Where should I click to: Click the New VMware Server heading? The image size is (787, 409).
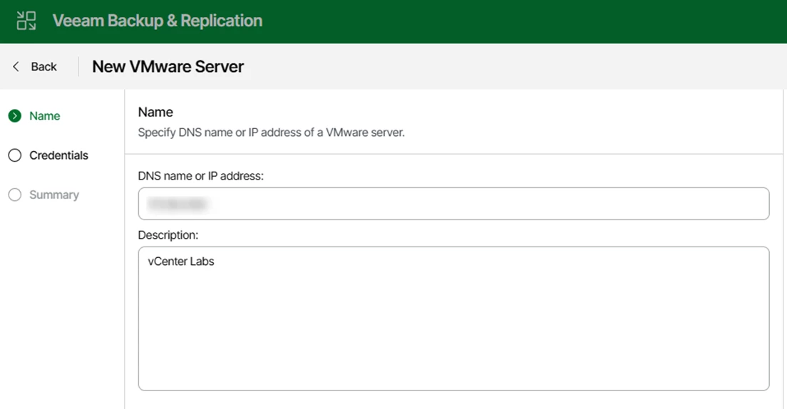[168, 66]
